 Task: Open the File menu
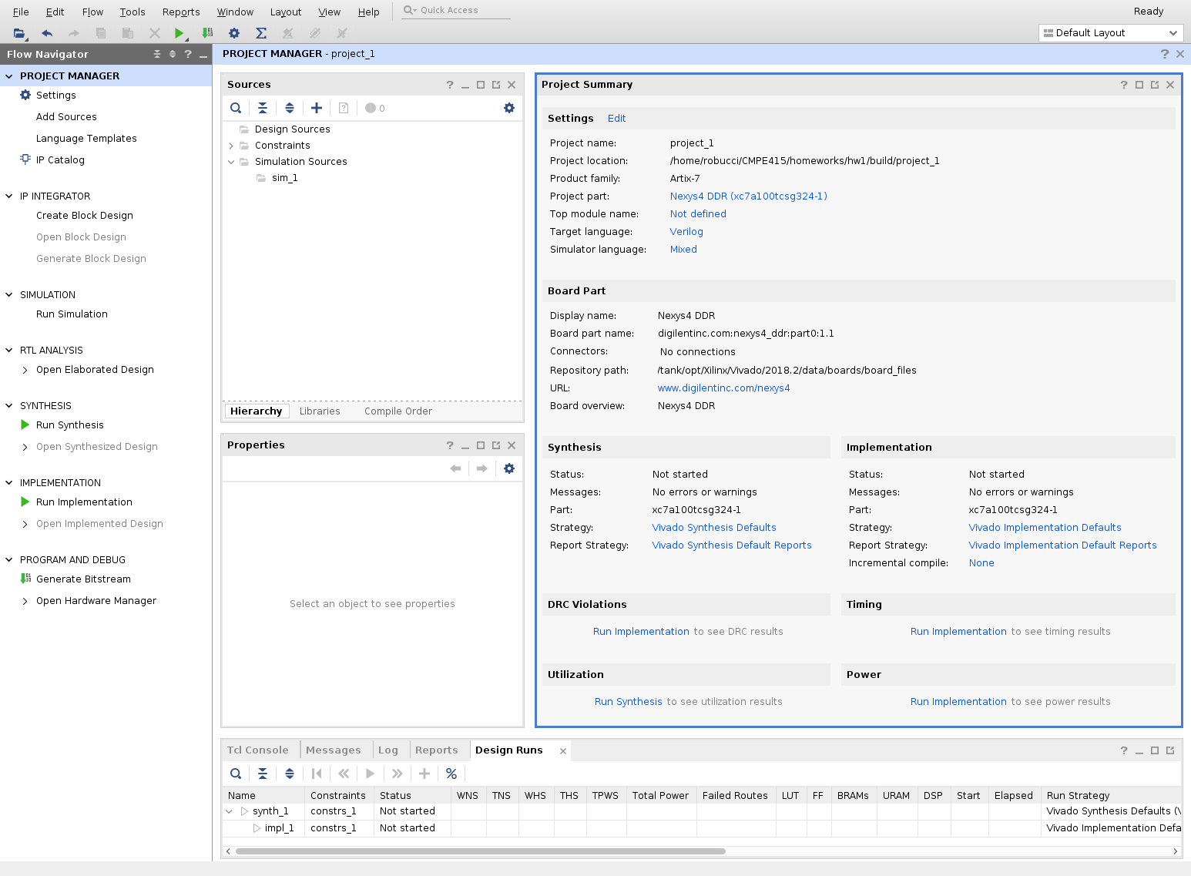(x=21, y=12)
